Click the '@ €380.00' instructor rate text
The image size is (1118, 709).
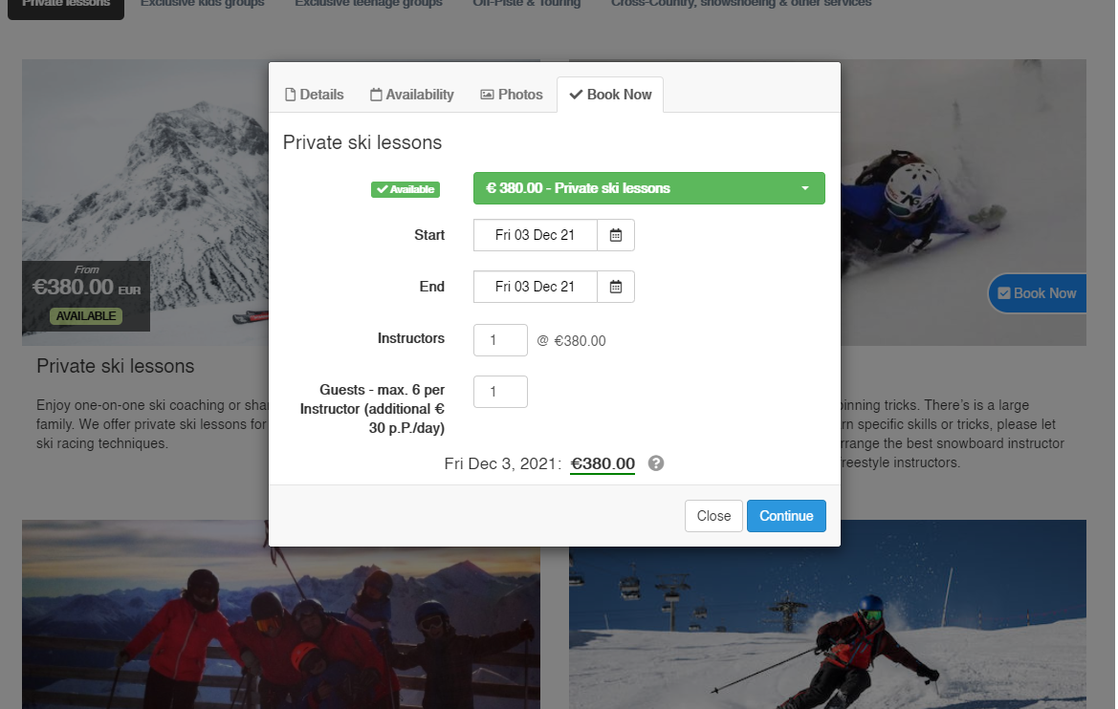tap(571, 340)
